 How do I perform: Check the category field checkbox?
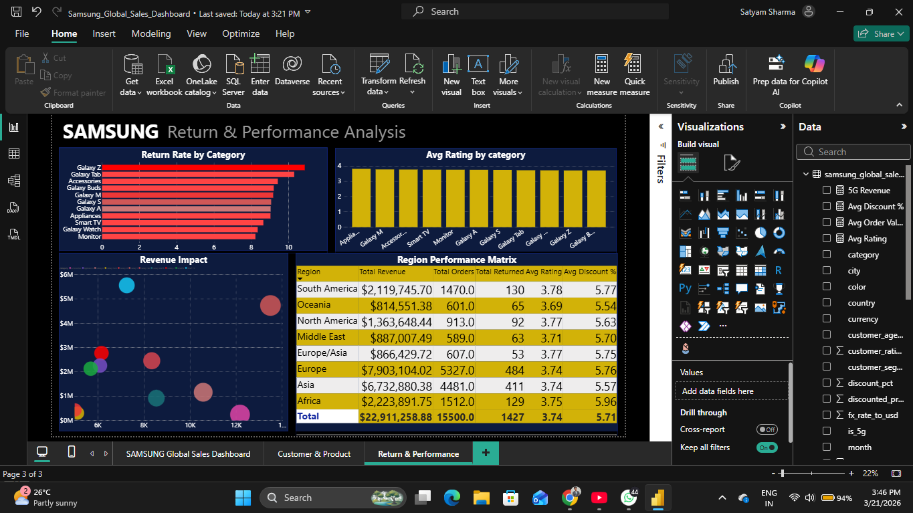pos(827,255)
